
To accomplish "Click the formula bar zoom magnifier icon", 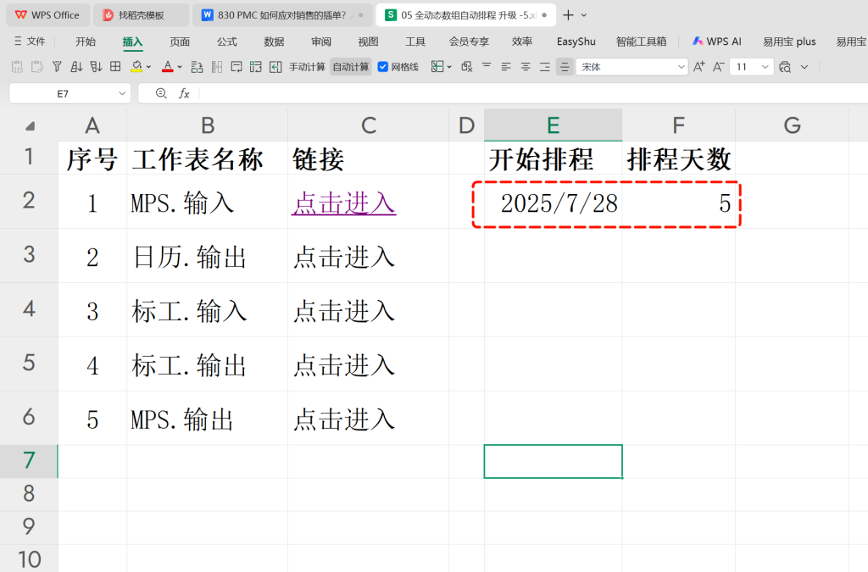I will (x=161, y=93).
